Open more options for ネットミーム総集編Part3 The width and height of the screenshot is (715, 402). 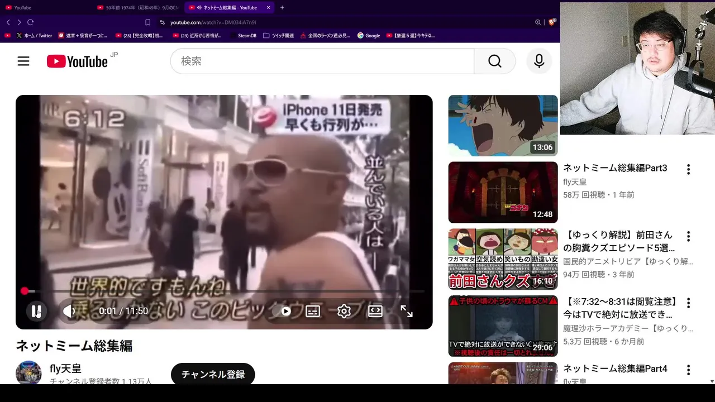click(x=688, y=169)
